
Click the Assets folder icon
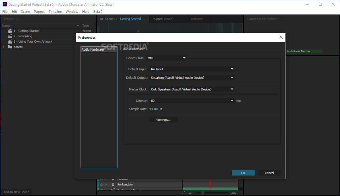10,47
